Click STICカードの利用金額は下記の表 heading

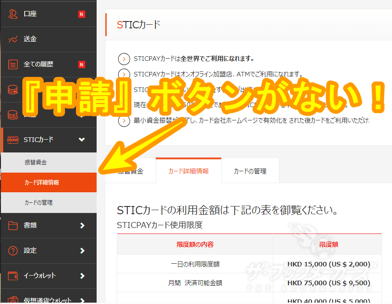click(227, 210)
